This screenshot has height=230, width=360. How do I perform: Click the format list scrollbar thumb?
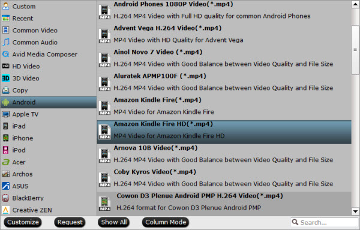355,50
